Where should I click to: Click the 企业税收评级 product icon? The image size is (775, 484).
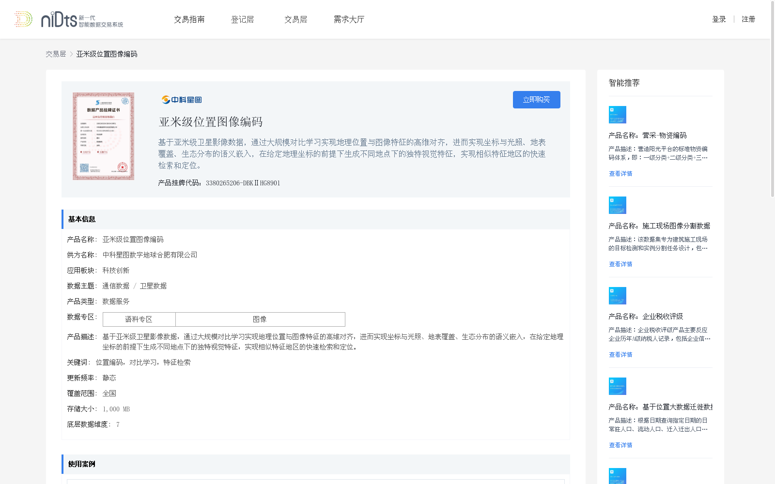pyautogui.click(x=618, y=296)
